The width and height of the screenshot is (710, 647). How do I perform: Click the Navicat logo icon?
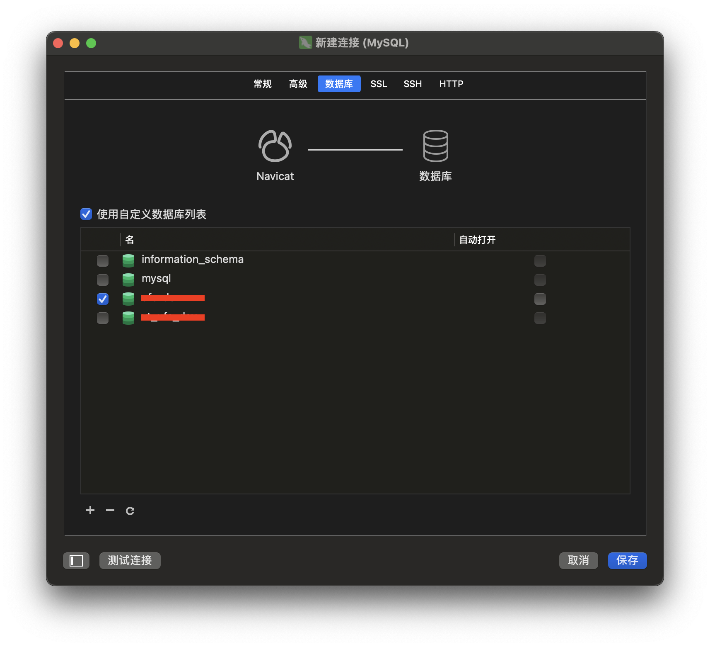click(275, 146)
